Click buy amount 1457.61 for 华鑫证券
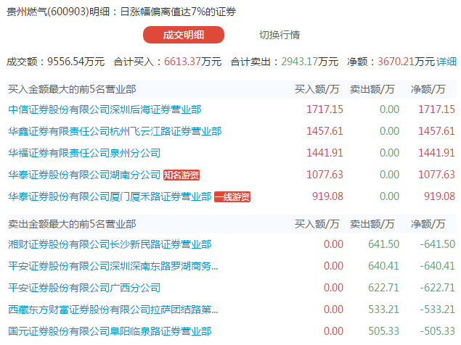461x345 pixels. (x=325, y=131)
